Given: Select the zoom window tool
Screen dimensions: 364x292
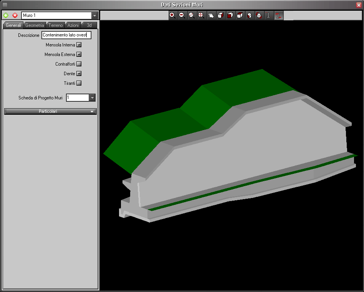Looking at the screenshot, I should coord(192,15).
